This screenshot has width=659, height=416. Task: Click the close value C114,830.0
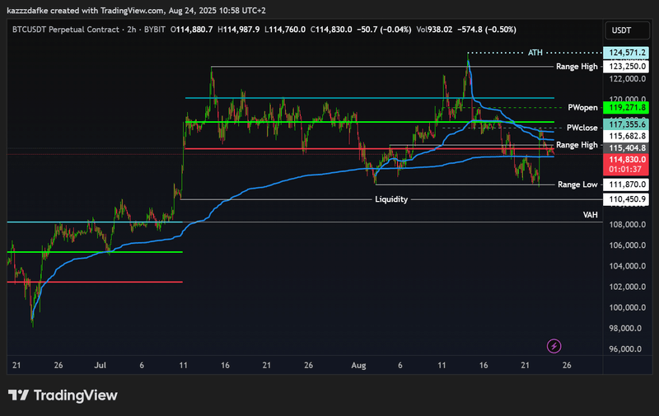[x=331, y=30]
